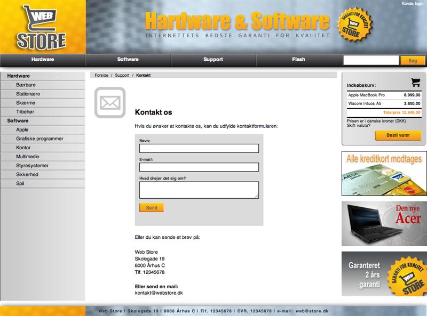The width and height of the screenshot is (427, 316).
Task: Open the Software navigation tab
Action: pyautogui.click(x=128, y=60)
